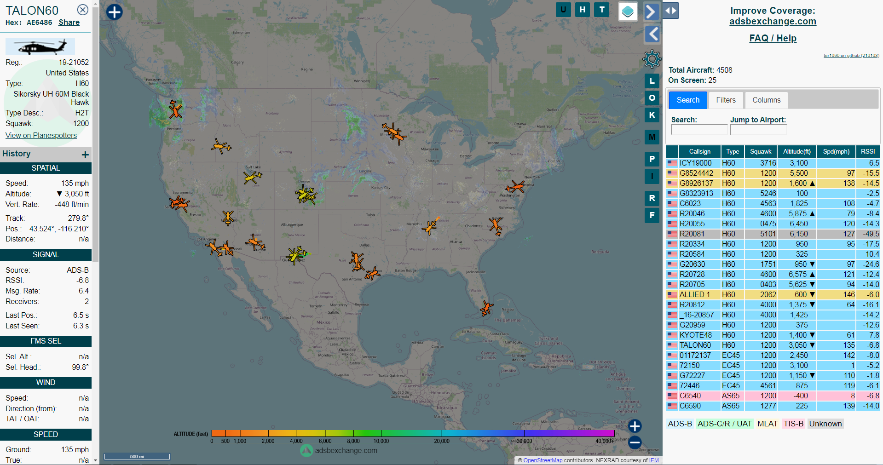Toggle the H map filter button

583,9
